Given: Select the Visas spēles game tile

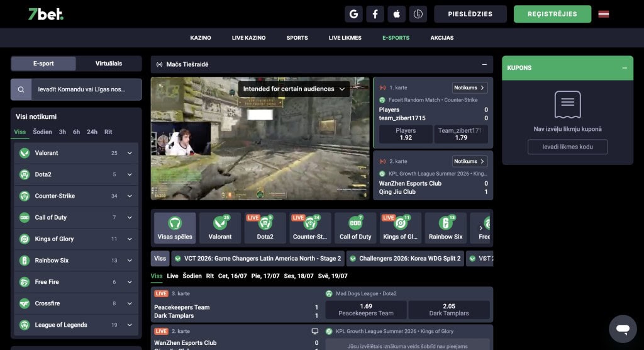Looking at the screenshot, I should 175,228.
